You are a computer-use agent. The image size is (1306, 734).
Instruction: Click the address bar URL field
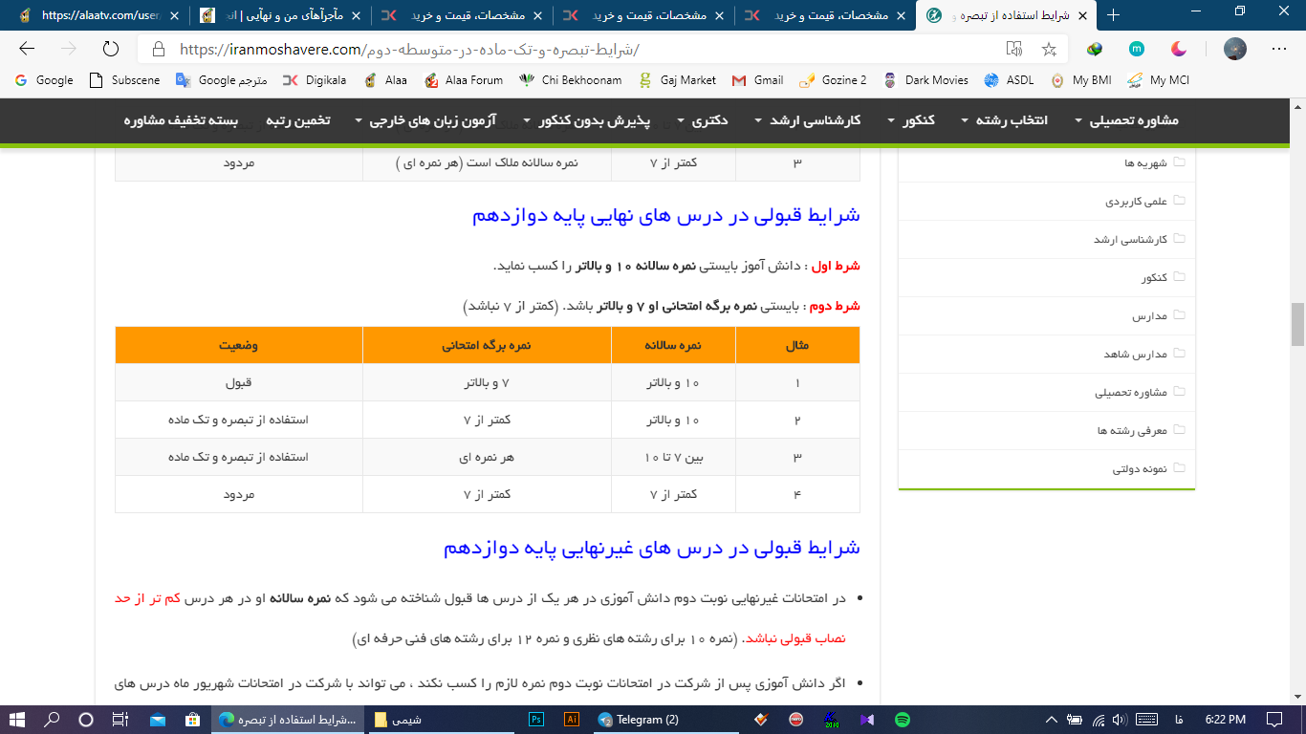click(x=574, y=49)
